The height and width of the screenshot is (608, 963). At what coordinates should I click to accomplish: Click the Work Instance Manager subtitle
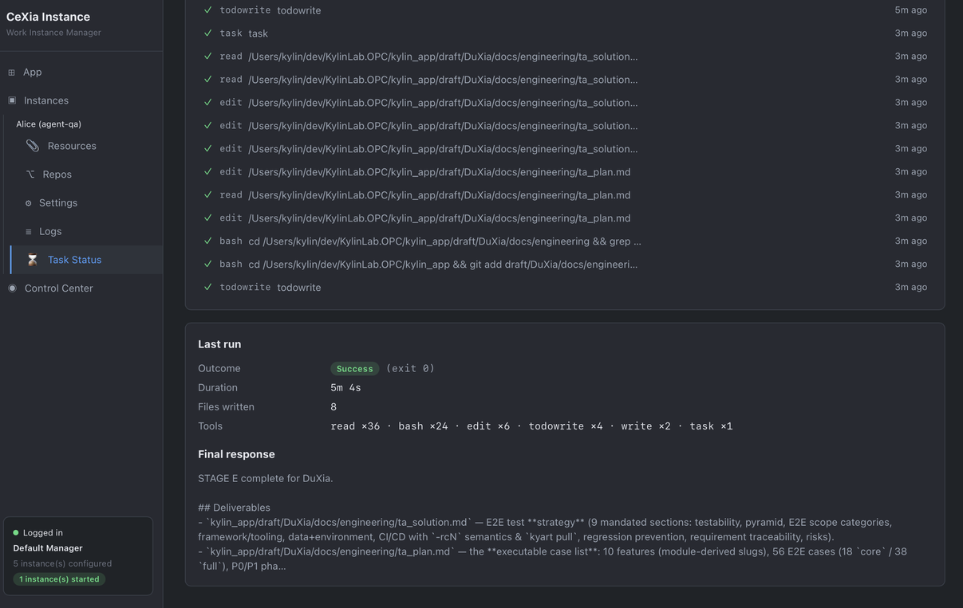(x=53, y=33)
